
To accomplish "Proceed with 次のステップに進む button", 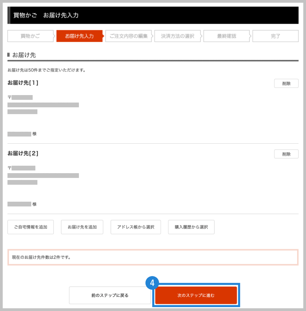I will coord(196,295).
